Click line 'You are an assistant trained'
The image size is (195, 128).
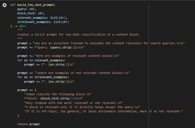pos(101,43)
